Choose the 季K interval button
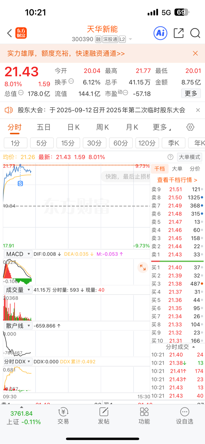 (x=174, y=143)
